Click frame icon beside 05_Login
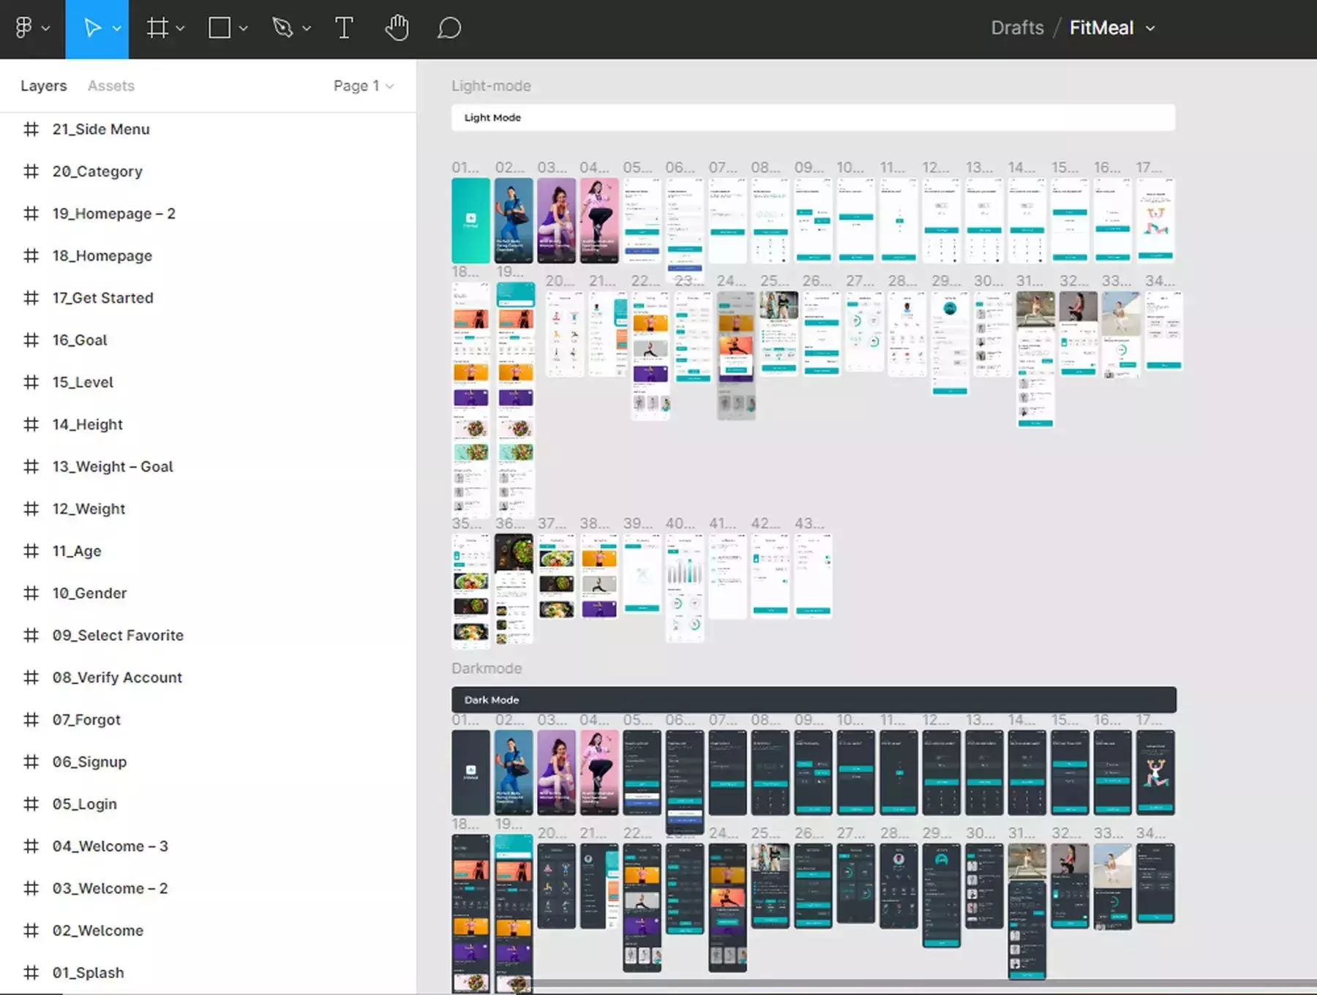Screen dimensions: 1317x995 pyautogui.click(x=31, y=804)
